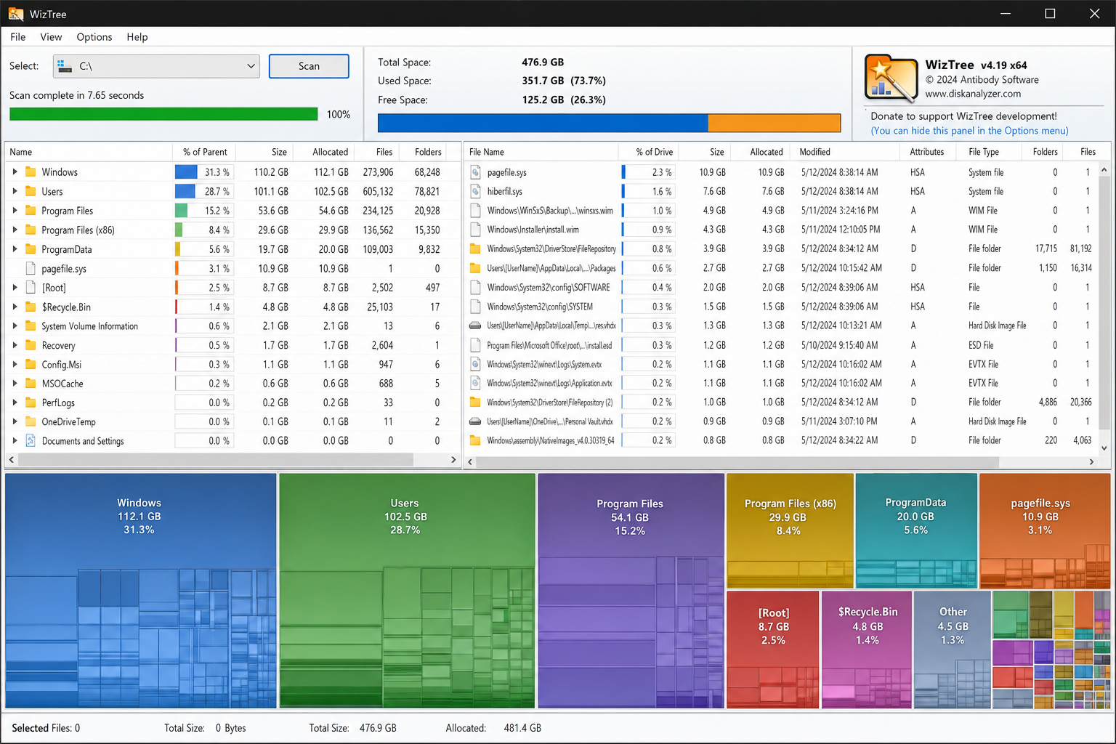The width and height of the screenshot is (1116, 744).
Task: Select the Other 4.5 GB treemap block
Action: tap(953, 650)
